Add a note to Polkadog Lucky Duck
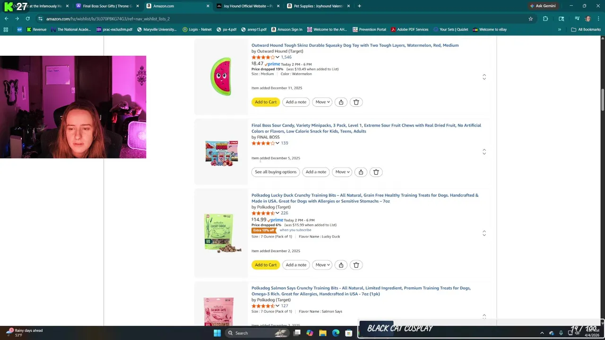 296,265
